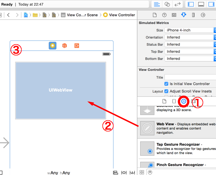Open the Version editor
The height and width of the screenshot is (175, 216).
(177, 5)
